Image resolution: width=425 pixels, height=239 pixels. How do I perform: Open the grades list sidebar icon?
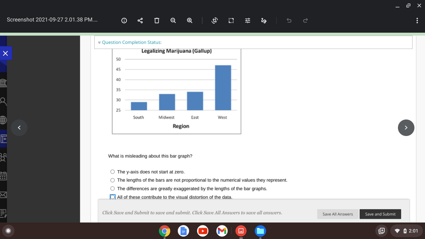[x=3, y=213]
